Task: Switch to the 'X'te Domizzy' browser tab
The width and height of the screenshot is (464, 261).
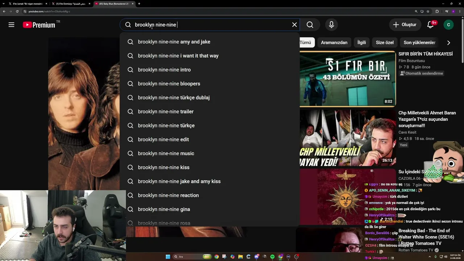Action: 71,4
